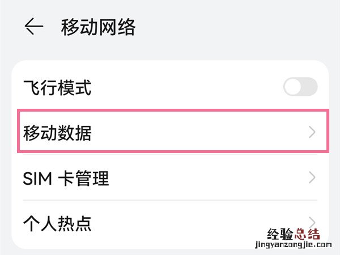Click the 飞行模式 label text
The image size is (340, 255).
(57, 88)
